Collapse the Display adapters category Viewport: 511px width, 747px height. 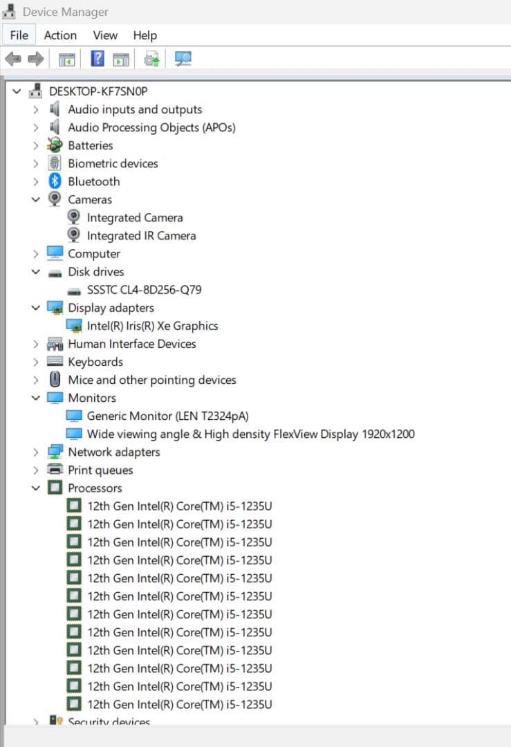pos(36,308)
